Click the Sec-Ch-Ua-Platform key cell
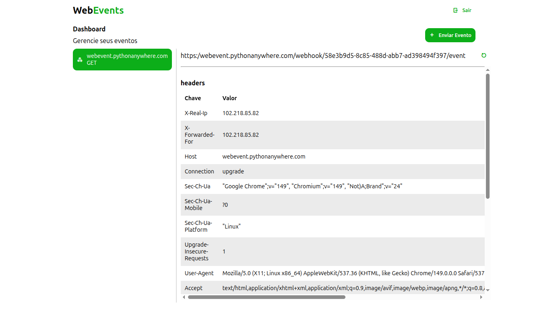This screenshot has height=311, width=558. click(x=200, y=227)
